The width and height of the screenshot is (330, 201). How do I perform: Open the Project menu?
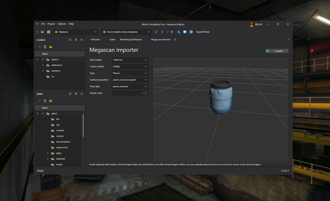coord(51,24)
